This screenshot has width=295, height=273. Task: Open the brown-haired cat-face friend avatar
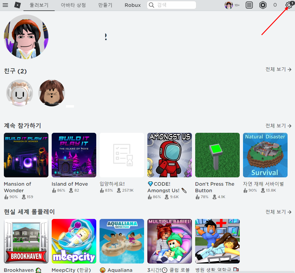pyautogui.click(x=52, y=93)
